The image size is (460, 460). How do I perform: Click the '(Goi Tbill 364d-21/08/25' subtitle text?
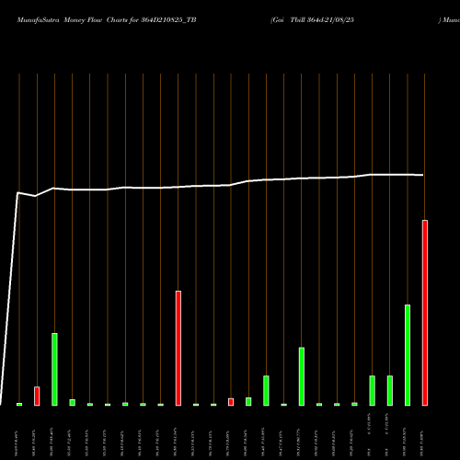[312, 20]
